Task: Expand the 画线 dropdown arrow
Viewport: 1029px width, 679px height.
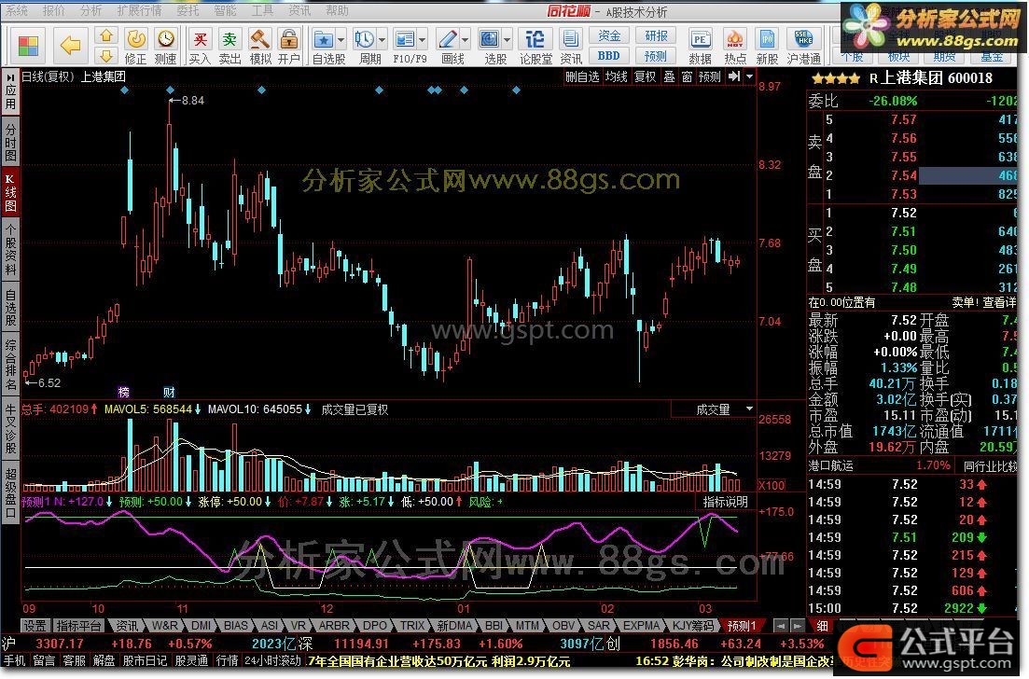Action: coord(465,39)
